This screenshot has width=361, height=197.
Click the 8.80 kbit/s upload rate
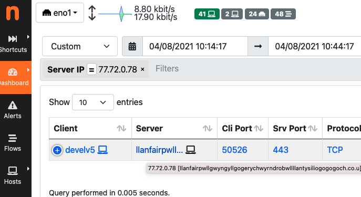pos(154,9)
